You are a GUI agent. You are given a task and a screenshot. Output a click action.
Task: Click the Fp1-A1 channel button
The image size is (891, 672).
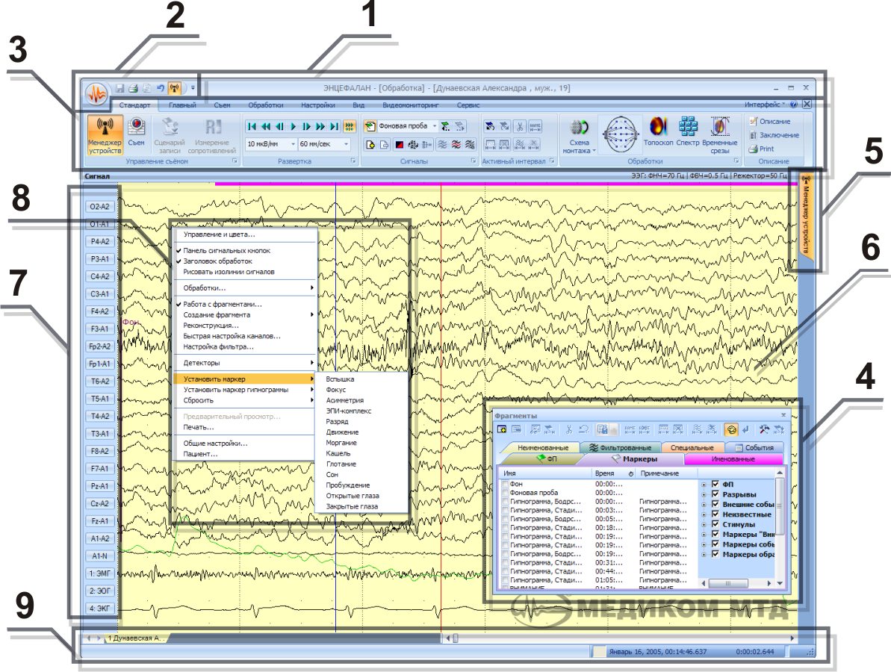pyautogui.click(x=100, y=364)
